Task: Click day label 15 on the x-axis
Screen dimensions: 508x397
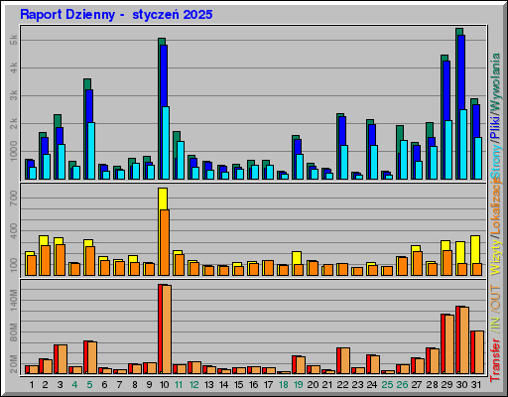Action: point(238,385)
